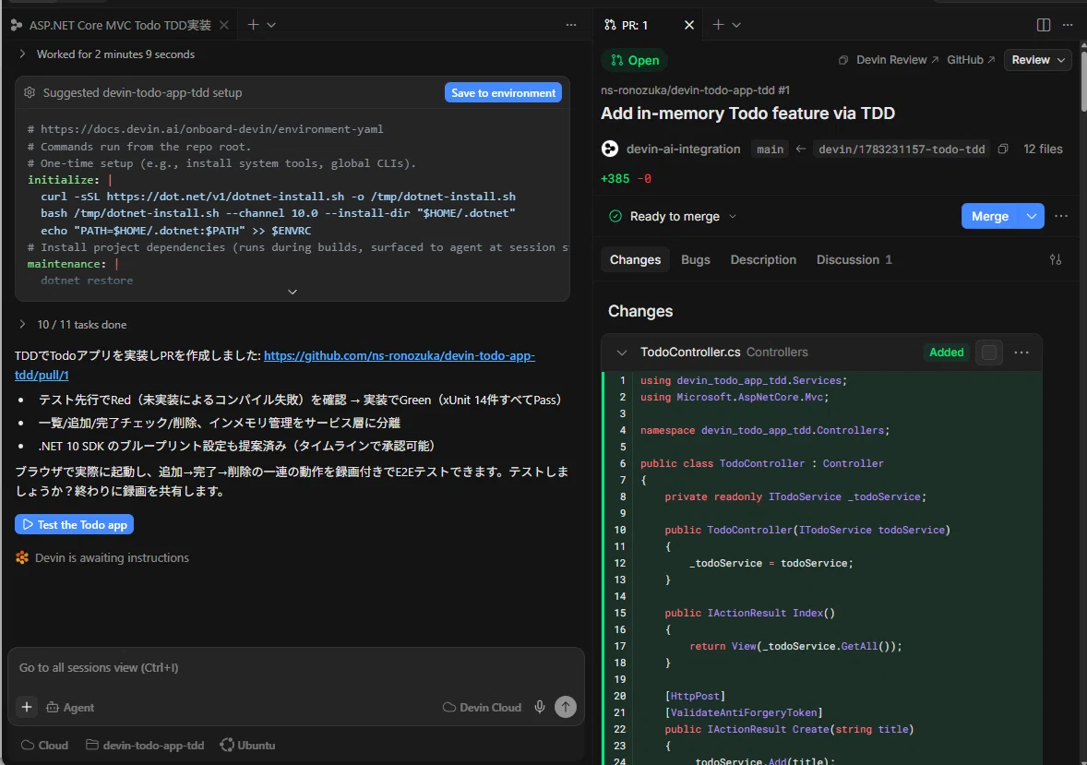Expand the setup code block chevron
Viewport: 1087px width, 765px height.
tap(293, 292)
